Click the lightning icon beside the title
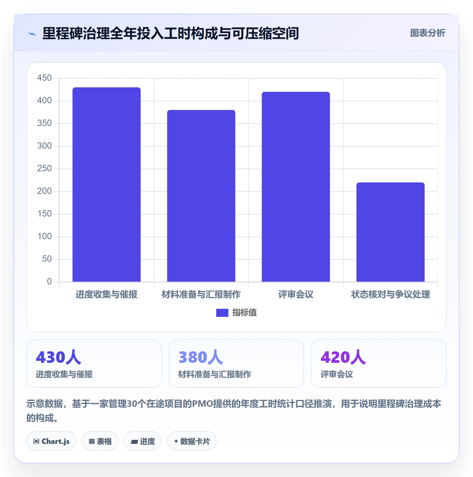The width and height of the screenshot is (473, 477). (32, 34)
